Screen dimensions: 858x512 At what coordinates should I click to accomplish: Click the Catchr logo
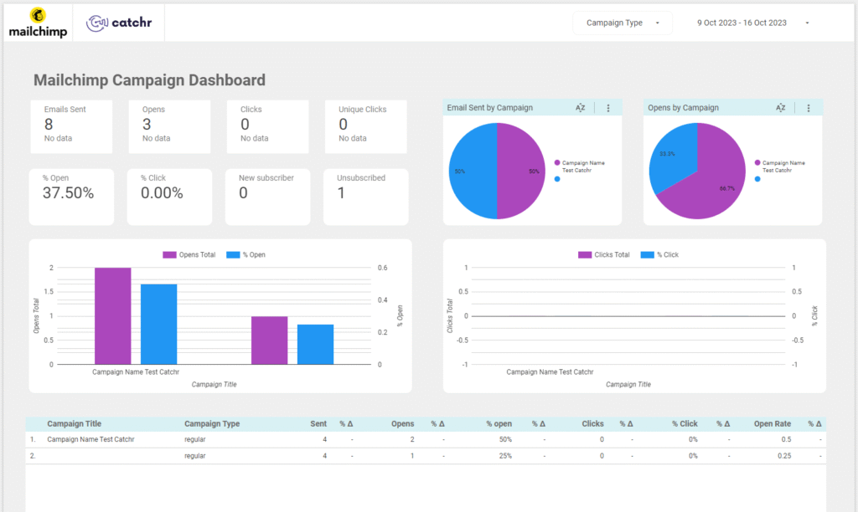pos(119,23)
